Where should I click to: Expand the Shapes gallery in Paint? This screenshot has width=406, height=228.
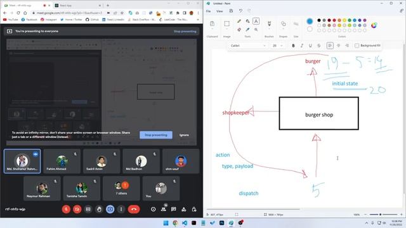[x=284, y=29]
